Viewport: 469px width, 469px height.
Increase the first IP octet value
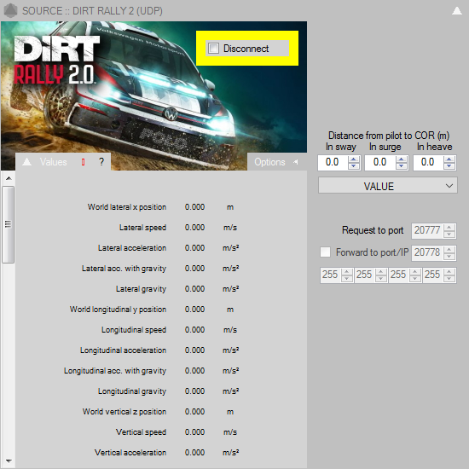[x=347, y=271]
